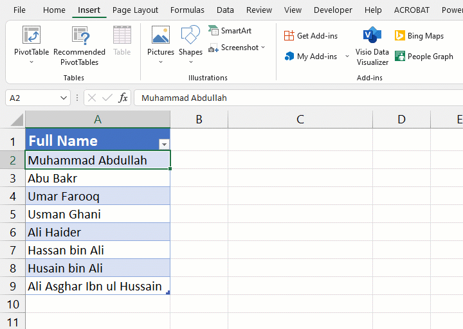Open the Name Box dropdown
Viewport: 463px width, 329px height.
coord(63,98)
